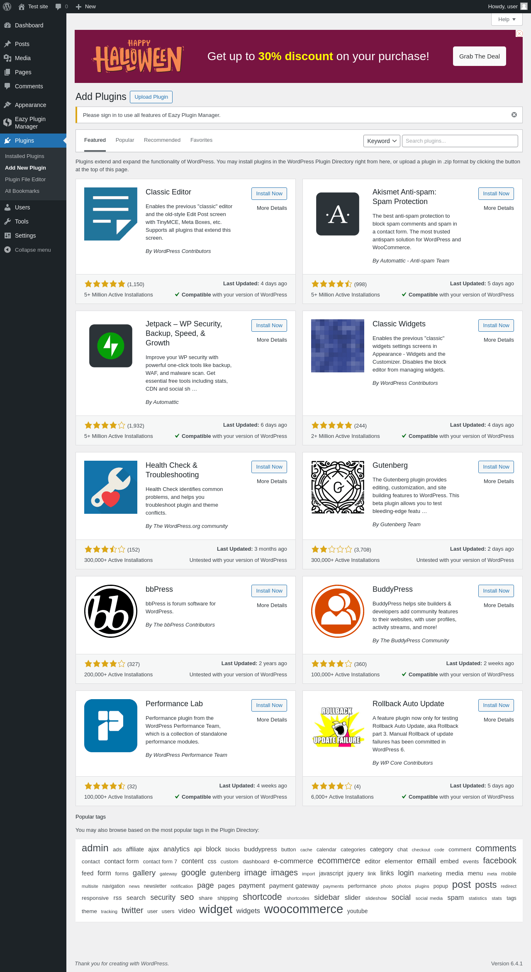The image size is (531, 972).
Task: Open the Test site home icon
Action: (x=22, y=7)
